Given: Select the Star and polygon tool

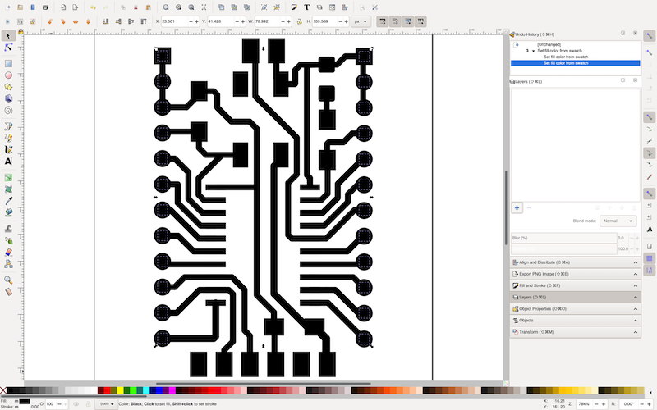Looking at the screenshot, I should coord(8,87).
